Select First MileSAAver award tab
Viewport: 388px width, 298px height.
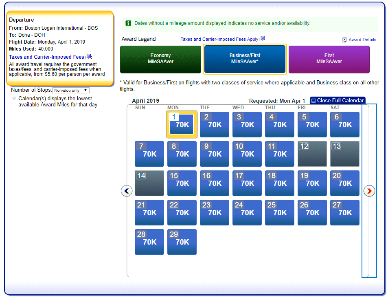[x=329, y=59]
